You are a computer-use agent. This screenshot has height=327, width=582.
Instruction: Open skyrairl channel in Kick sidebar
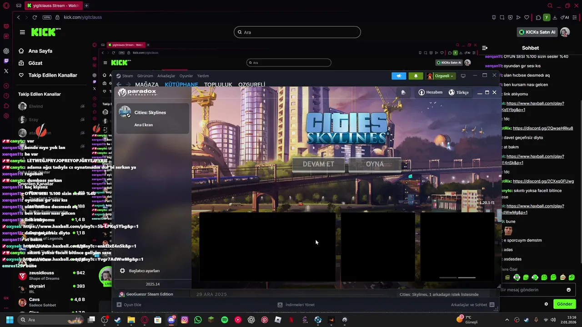pos(51,289)
